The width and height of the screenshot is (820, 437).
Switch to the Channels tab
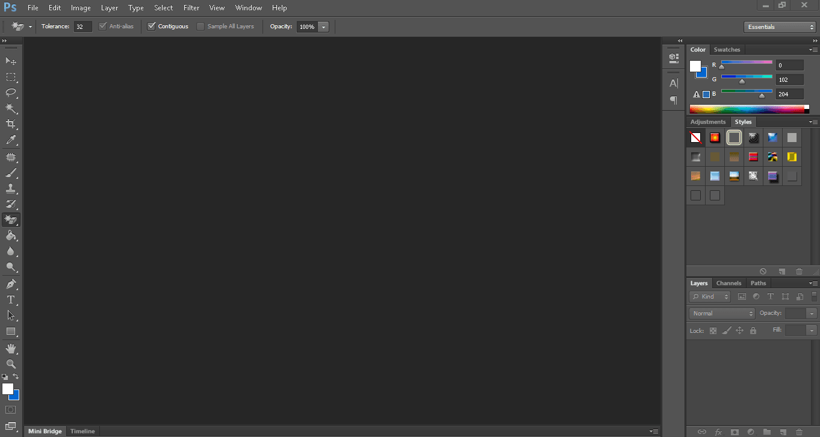(728, 283)
